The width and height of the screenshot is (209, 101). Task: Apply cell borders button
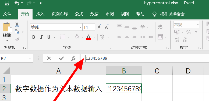(x=63, y=37)
